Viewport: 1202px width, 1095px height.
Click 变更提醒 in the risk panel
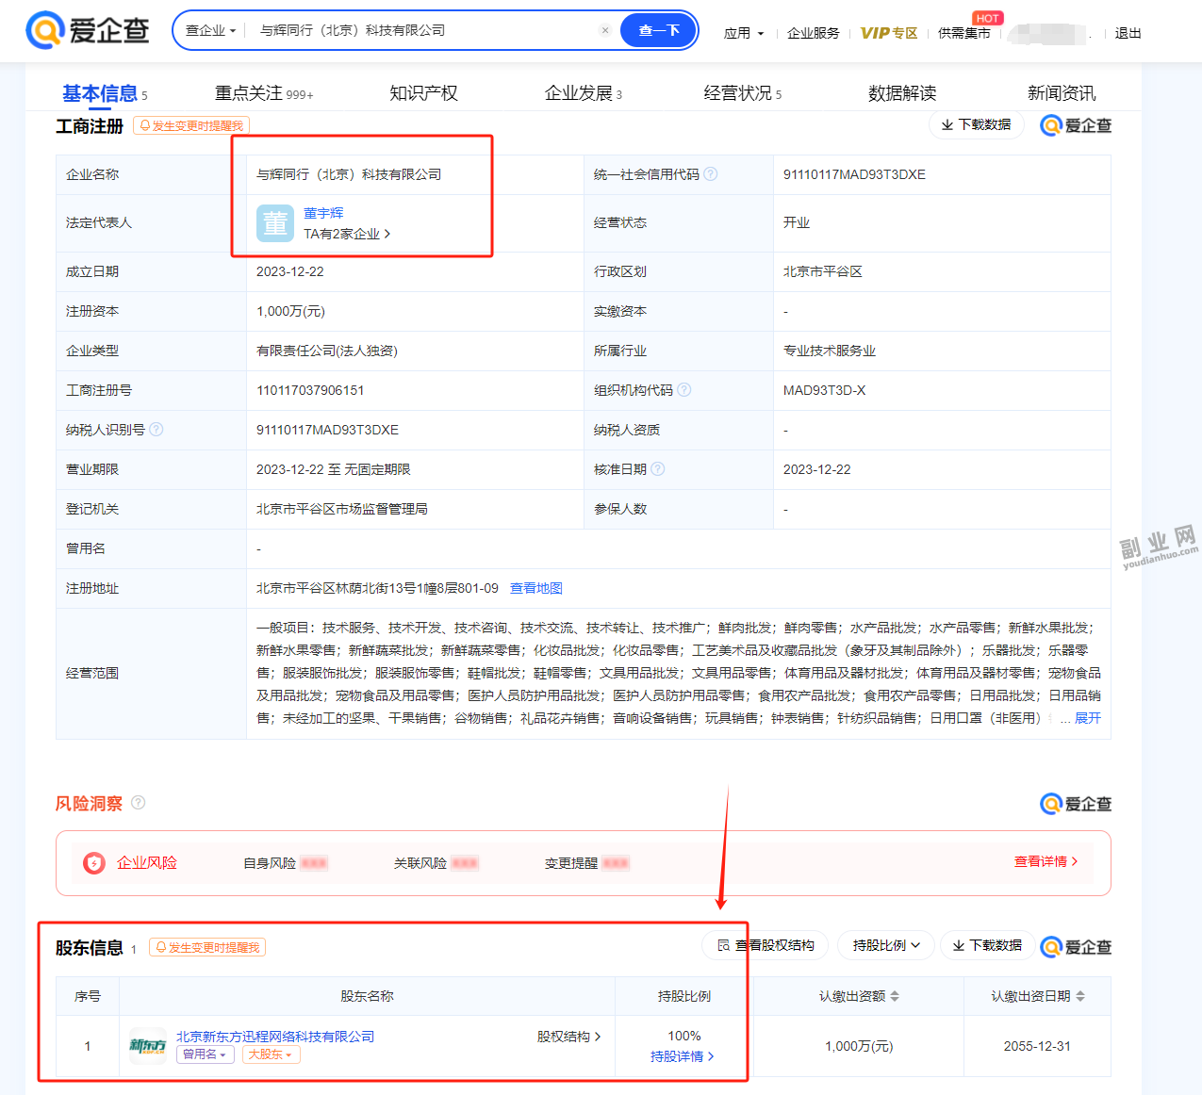587,863
